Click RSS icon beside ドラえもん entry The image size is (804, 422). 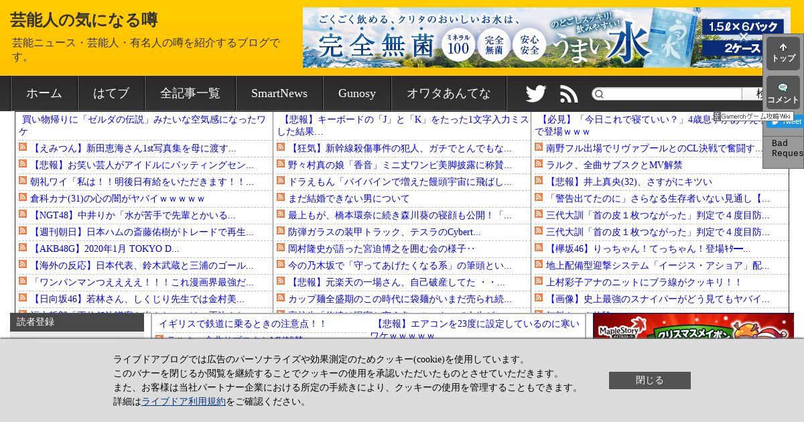click(x=281, y=181)
